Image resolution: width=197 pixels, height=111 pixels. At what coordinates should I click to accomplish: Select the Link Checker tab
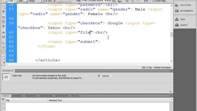click(x=46, y=96)
